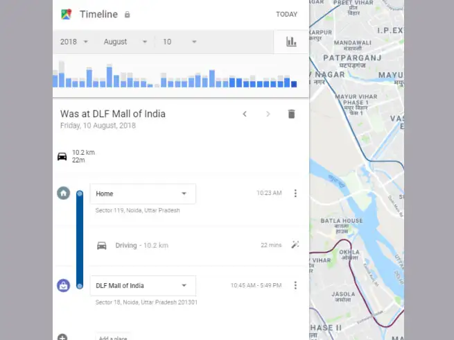Click the Home place marker icon
This screenshot has width=454, height=340.
[63, 194]
